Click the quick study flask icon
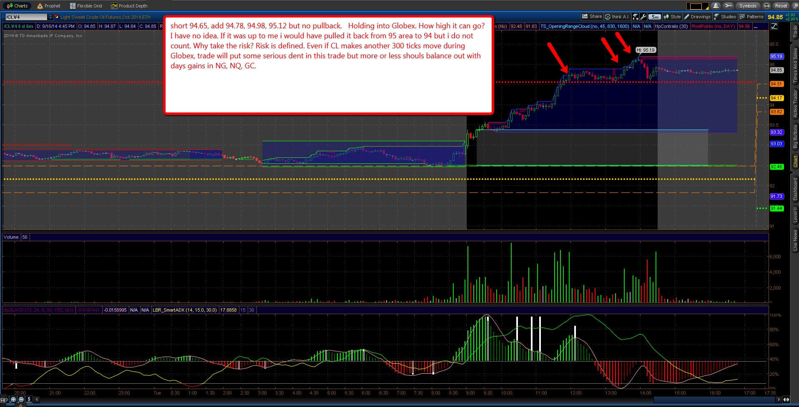This screenshot has height=407, width=799. click(636, 17)
